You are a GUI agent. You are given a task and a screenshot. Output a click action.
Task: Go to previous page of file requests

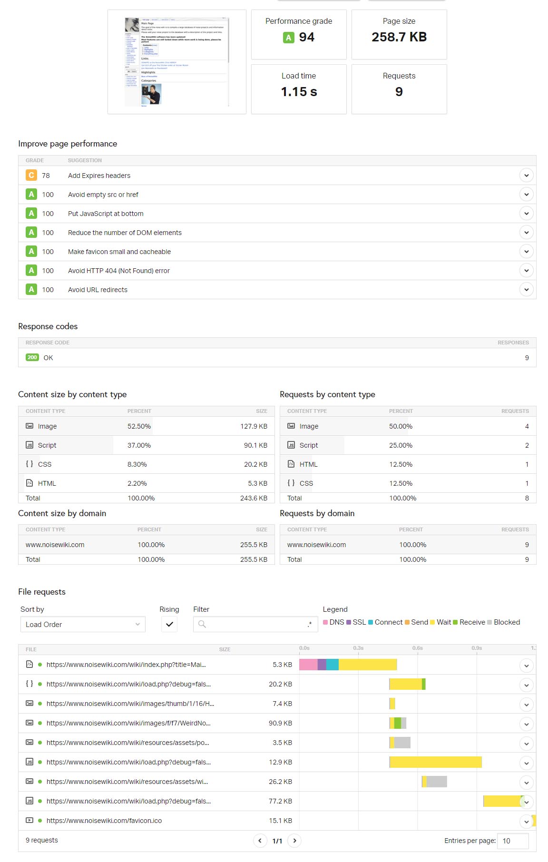(x=260, y=841)
